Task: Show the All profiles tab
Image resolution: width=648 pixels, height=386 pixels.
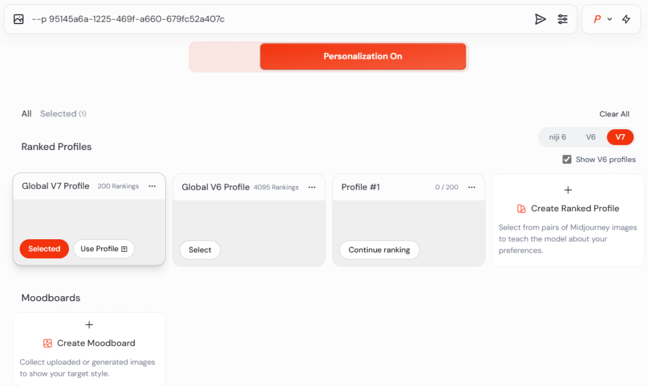Action: pos(26,114)
